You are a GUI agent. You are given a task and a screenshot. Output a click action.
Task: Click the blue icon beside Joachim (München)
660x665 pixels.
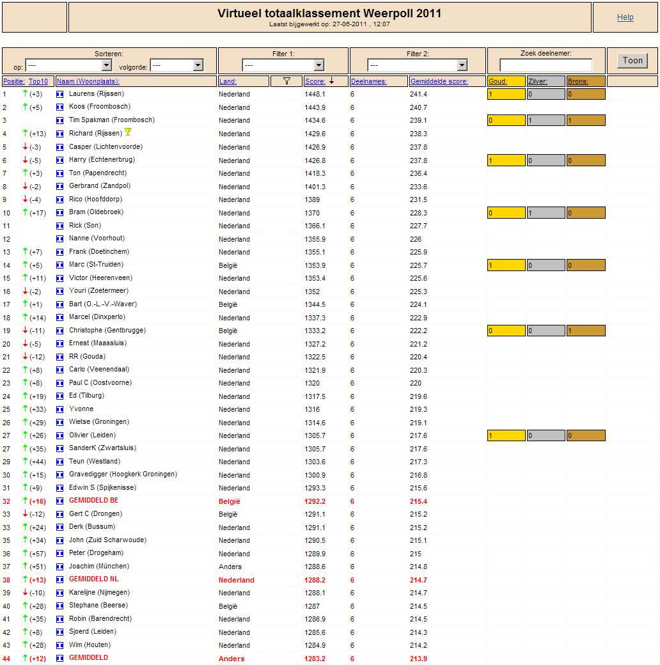pos(60,567)
